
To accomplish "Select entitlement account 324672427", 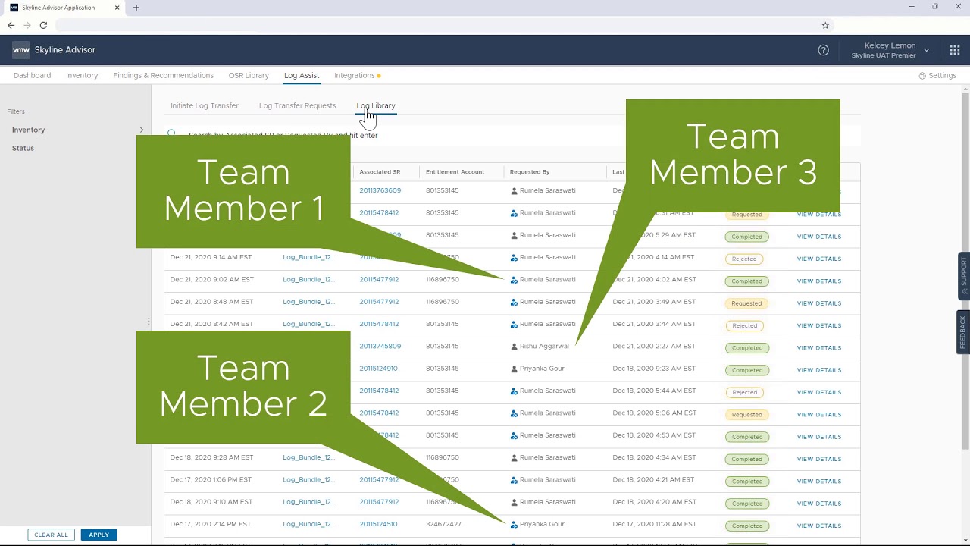I will pyautogui.click(x=443, y=525).
